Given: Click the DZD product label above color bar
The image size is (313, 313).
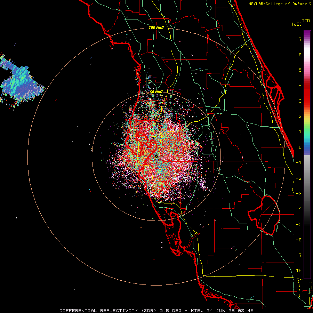Looking at the screenshot, I should pos(306,21).
